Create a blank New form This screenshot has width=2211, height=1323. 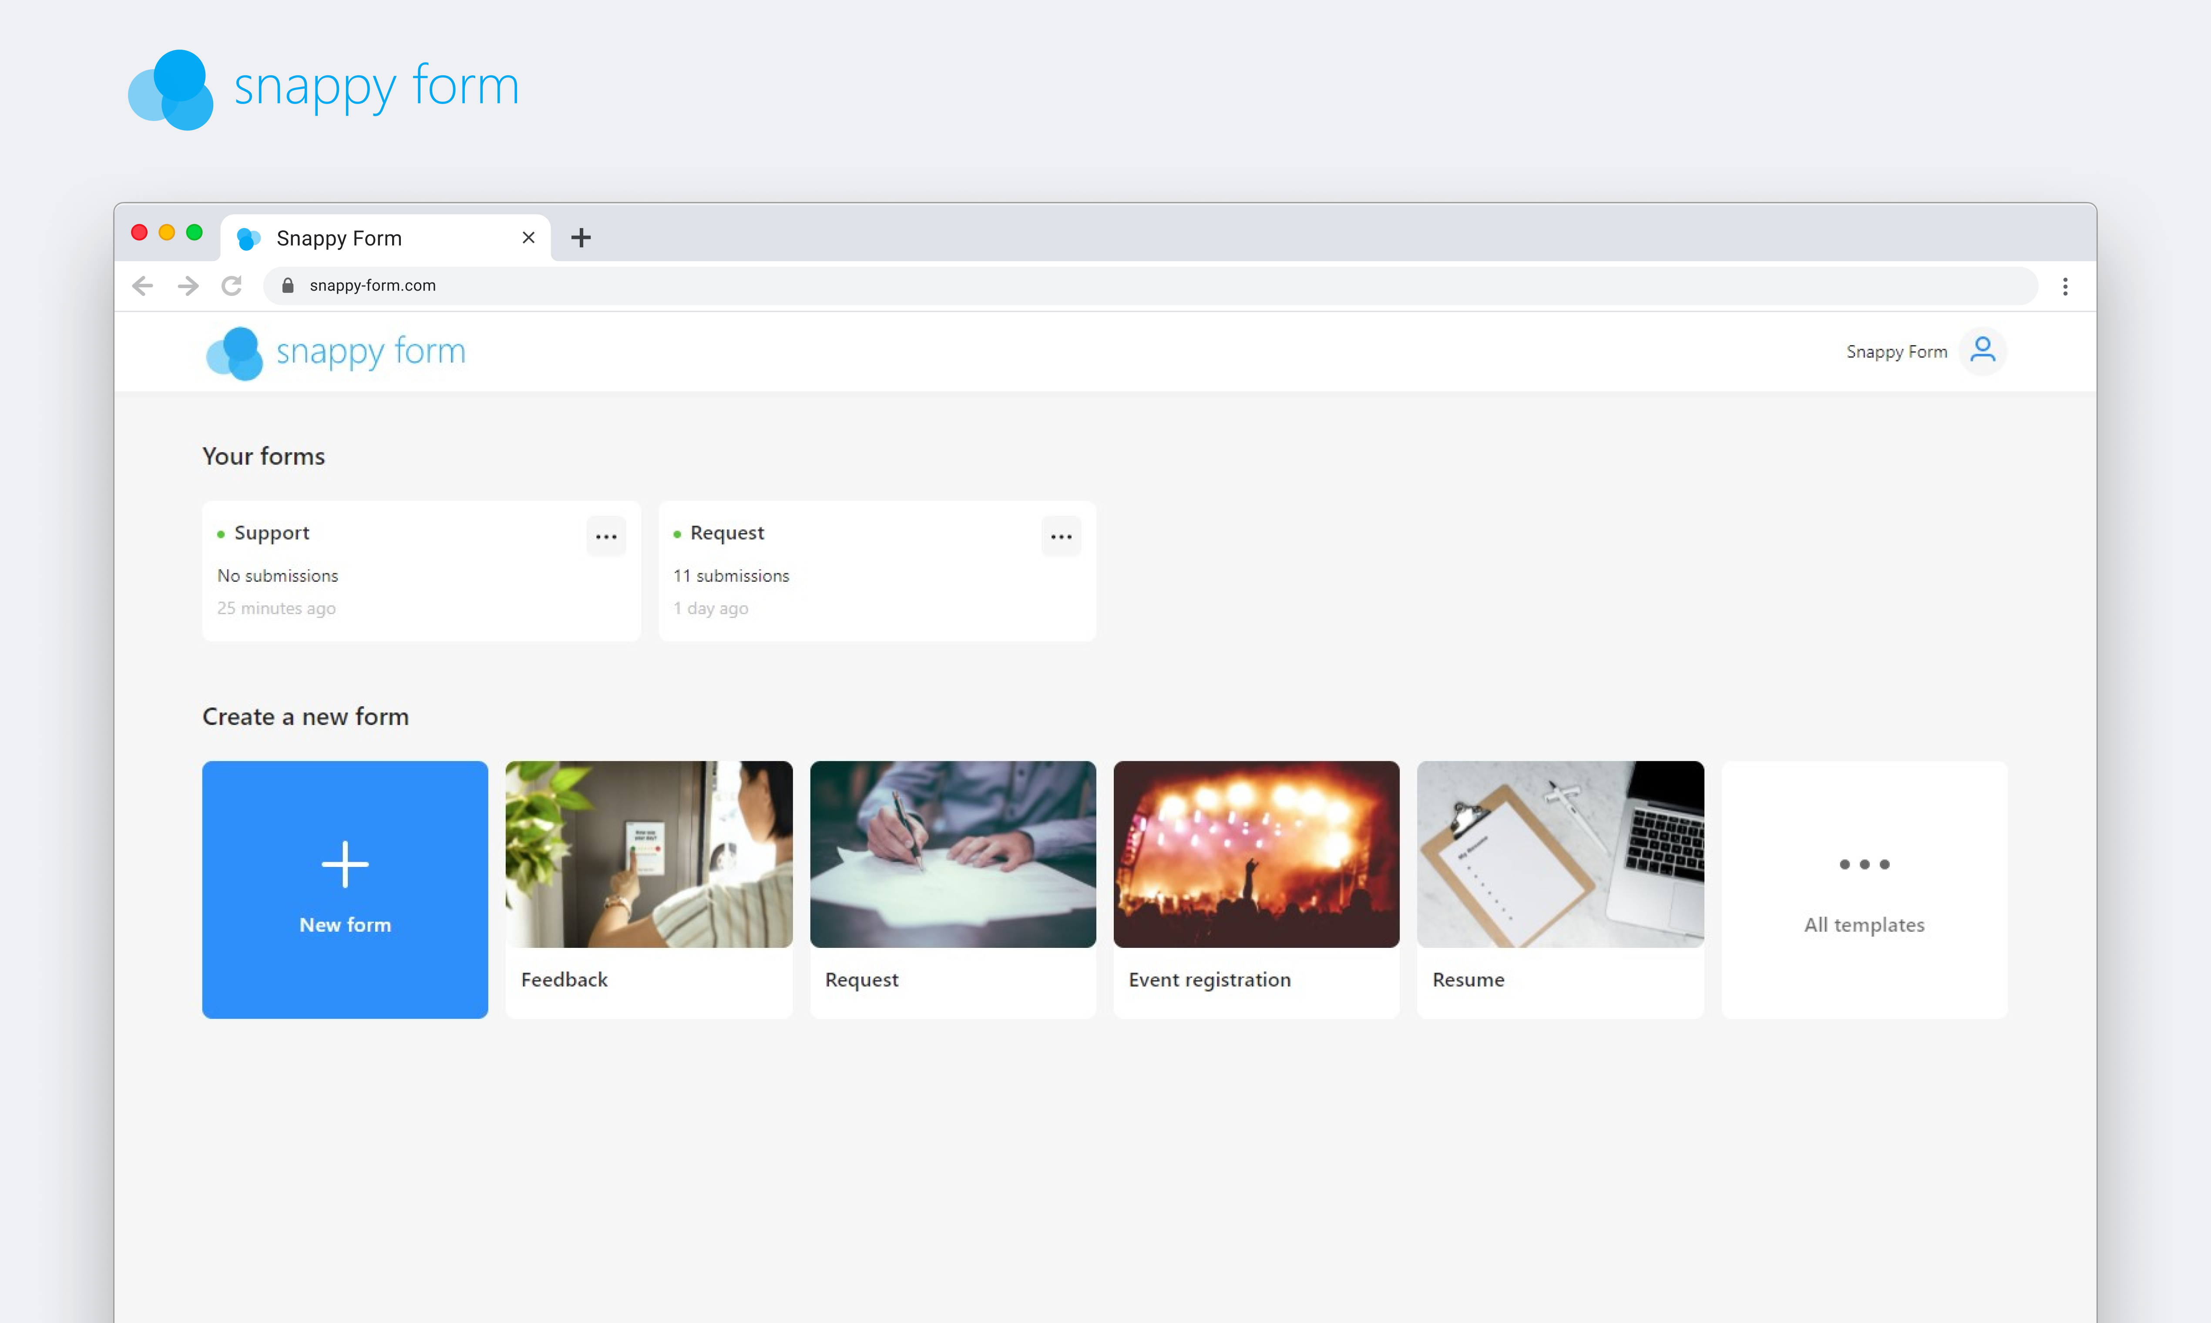(345, 889)
